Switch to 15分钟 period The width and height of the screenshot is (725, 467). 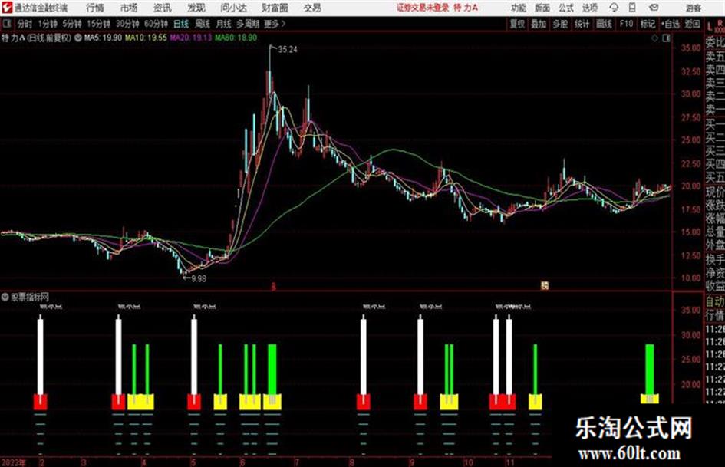[98, 24]
